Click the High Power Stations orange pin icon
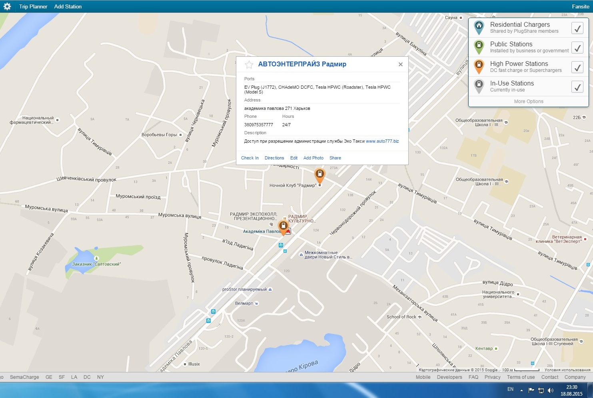The image size is (593, 398). [479, 66]
